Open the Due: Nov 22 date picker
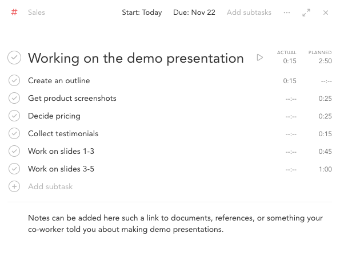This screenshot has height=257, width=340. [x=194, y=13]
